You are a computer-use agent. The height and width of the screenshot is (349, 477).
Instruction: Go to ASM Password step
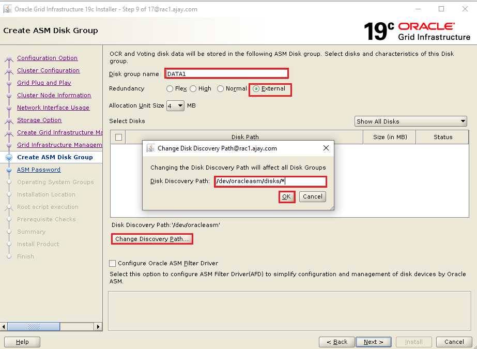39,170
